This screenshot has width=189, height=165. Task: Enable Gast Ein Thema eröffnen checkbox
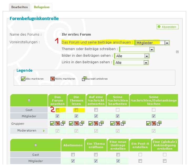coord(96,154)
